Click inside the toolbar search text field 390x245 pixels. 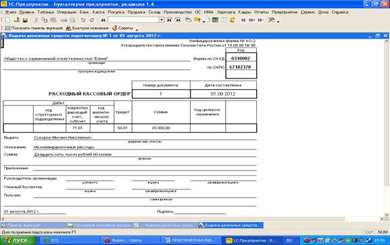click(x=133, y=20)
